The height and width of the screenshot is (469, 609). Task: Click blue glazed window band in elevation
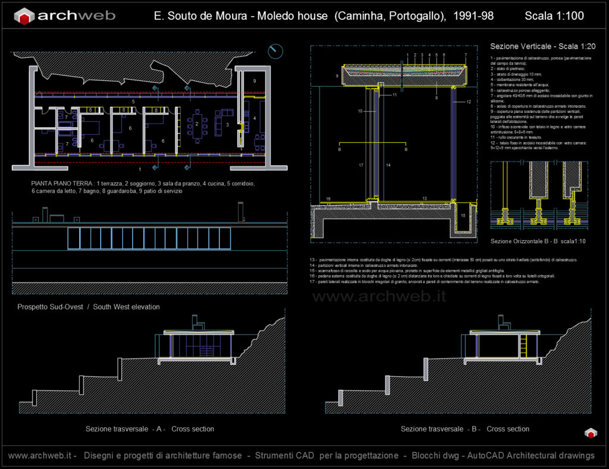pos(149,238)
